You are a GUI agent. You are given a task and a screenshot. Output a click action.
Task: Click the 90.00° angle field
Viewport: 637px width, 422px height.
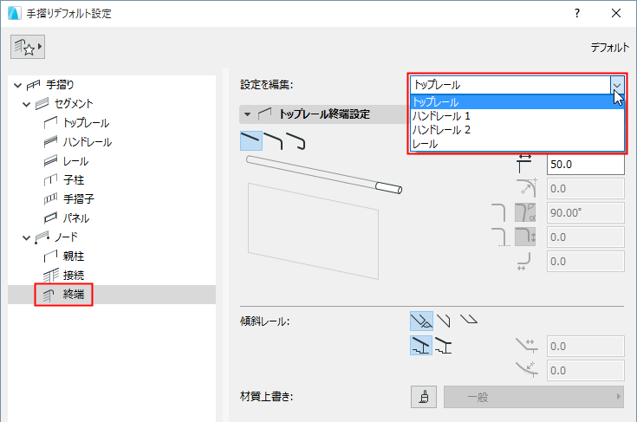[x=585, y=213]
